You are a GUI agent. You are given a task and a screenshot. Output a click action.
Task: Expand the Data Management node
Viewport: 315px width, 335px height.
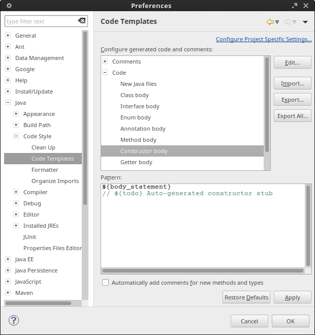[x=8, y=57]
